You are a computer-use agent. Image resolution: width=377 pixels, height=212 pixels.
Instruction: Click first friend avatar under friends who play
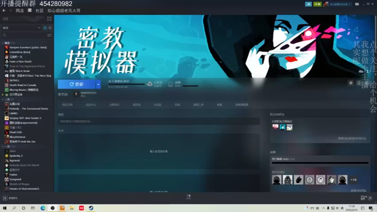point(275,127)
